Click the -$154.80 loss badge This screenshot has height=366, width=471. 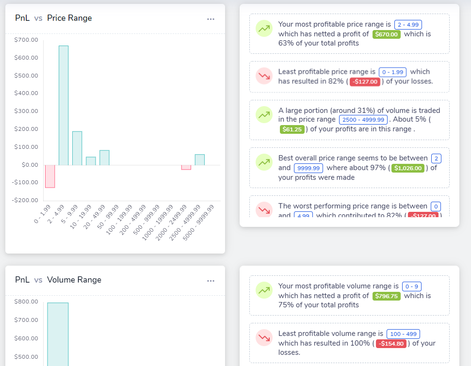click(x=391, y=344)
